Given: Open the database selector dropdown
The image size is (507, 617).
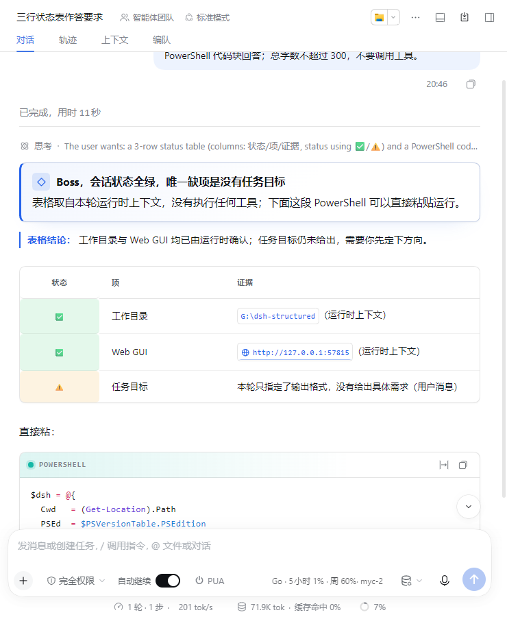Looking at the screenshot, I should pos(411,581).
